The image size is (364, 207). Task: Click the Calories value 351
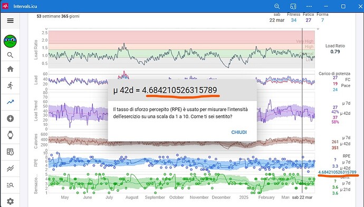tap(335, 147)
